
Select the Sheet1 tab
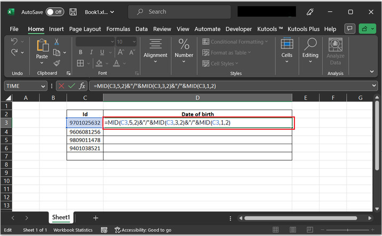[61, 217]
